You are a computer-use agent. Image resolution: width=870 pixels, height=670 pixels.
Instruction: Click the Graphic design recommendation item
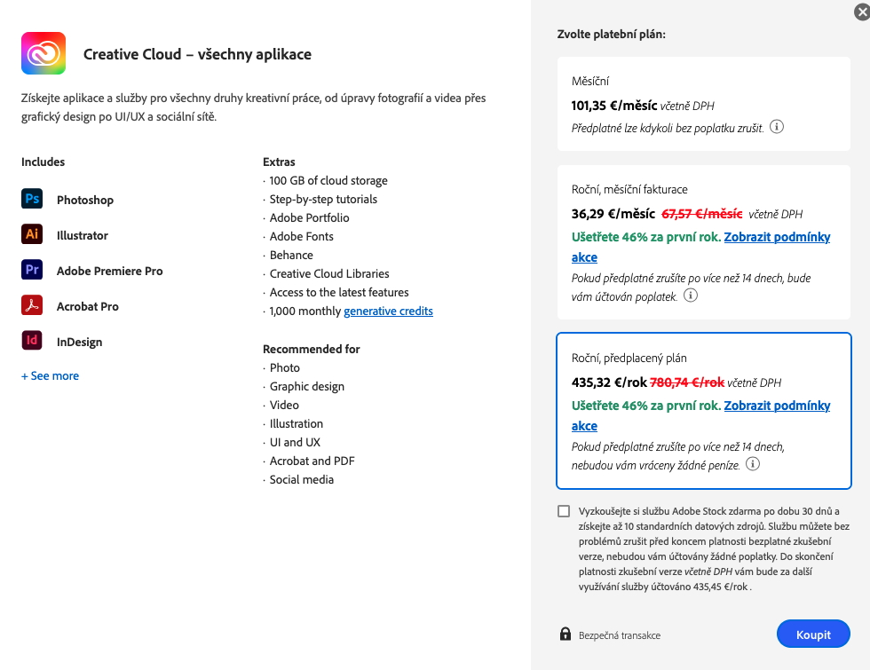[x=307, y=387]
